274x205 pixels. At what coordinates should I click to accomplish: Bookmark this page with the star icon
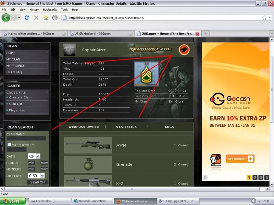tap(264, 17)
